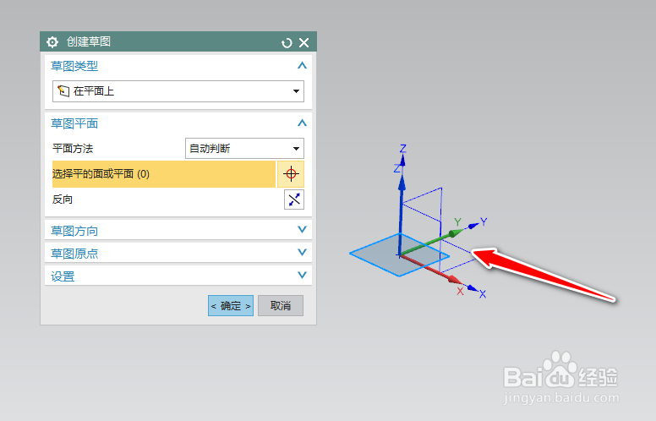Click the plane selection crosshair icon

click(291, 173)
